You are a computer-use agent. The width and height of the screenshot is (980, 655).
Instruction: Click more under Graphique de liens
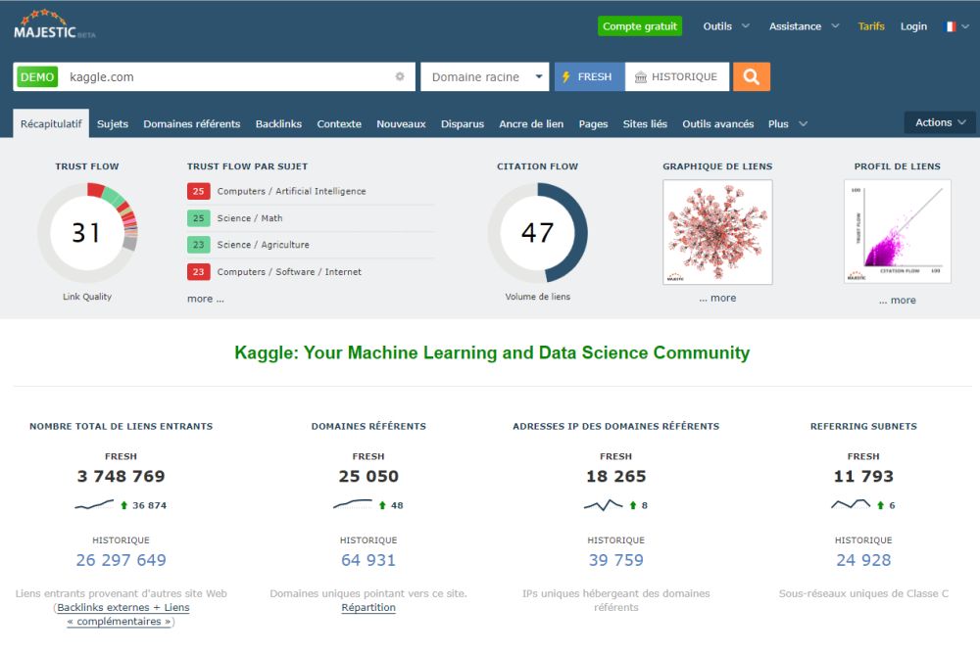tap(717, 298)
